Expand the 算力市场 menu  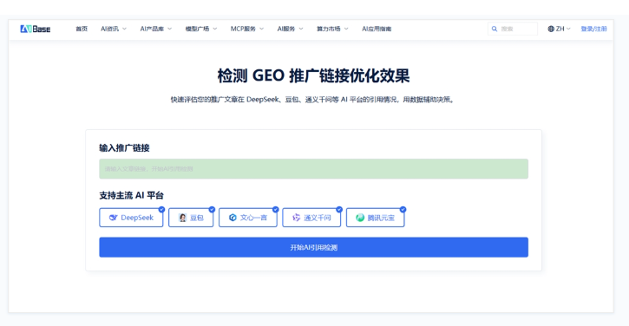pyautogui.click(x=332, y=29)
